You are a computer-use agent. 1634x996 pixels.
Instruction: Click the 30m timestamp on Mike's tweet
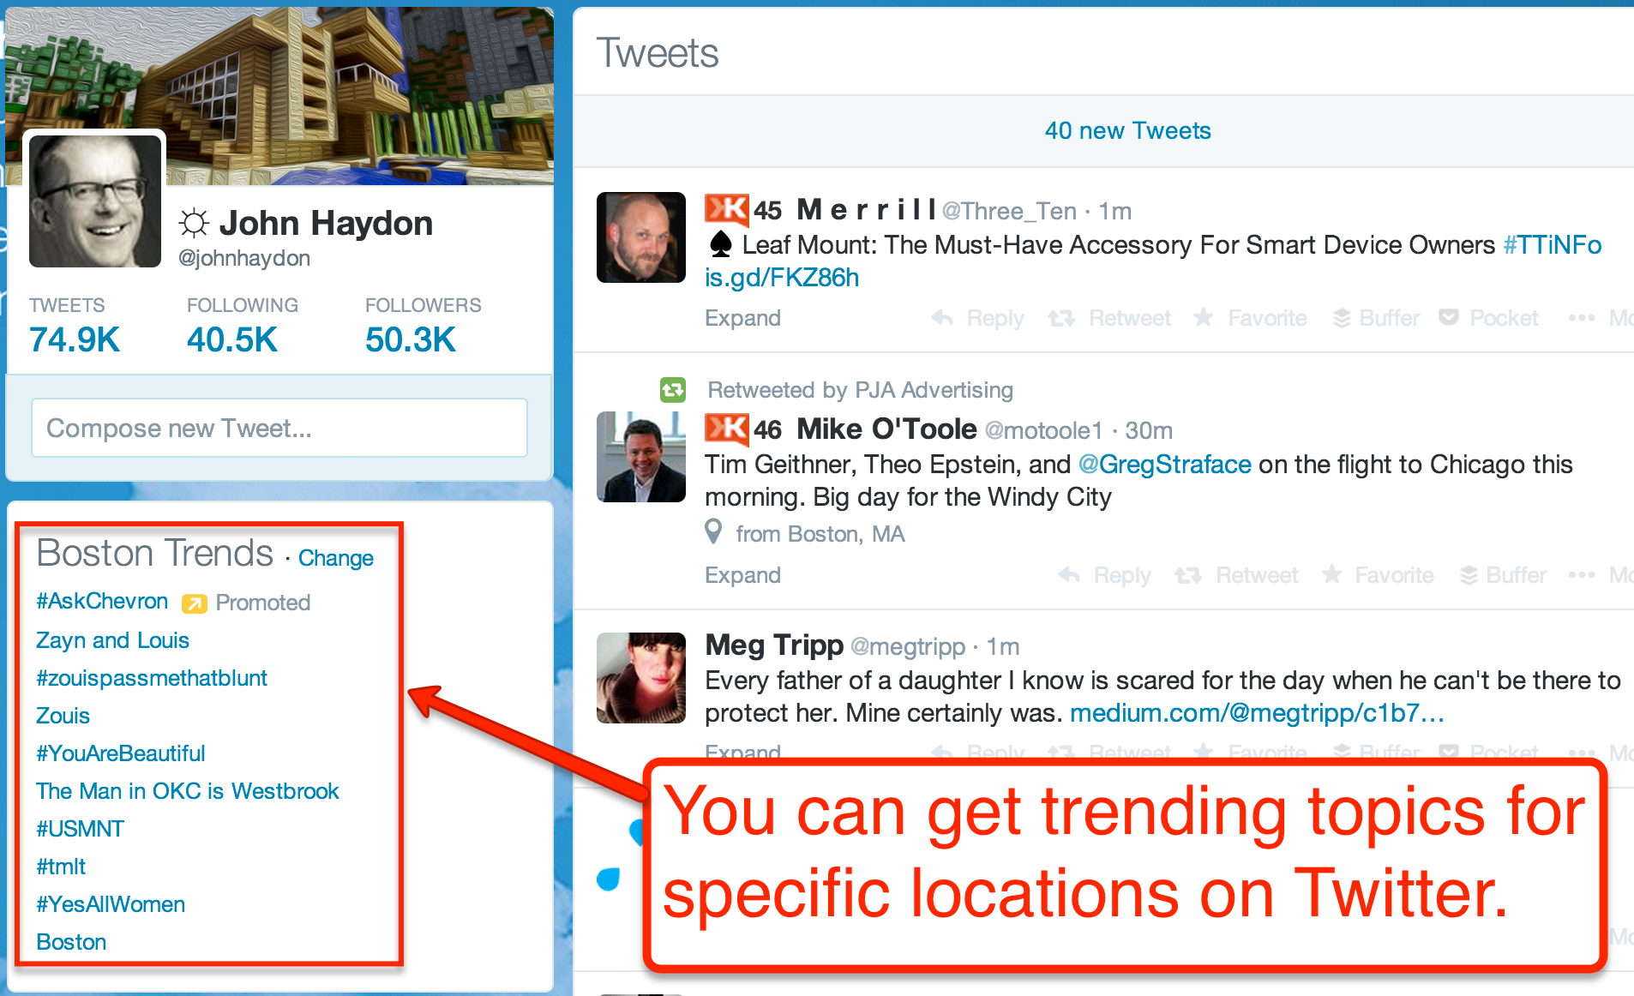(1149, 430)
